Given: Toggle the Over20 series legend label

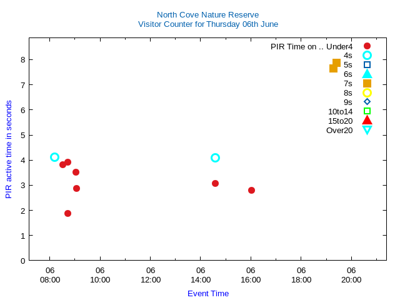Looking at the screenshot, I should coord(339,130).
